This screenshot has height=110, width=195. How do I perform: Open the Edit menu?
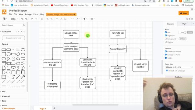16,14
